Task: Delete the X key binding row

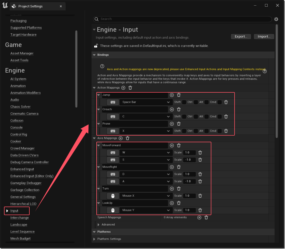Action: [x=226, y=131]
